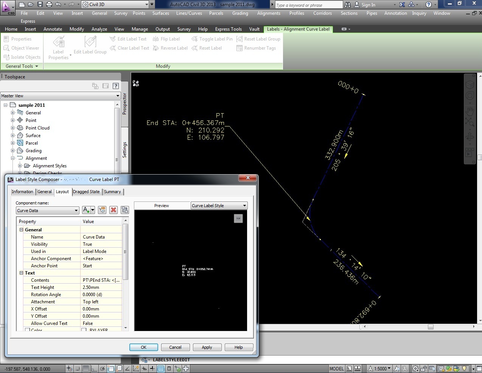
Task: Select the Parcel tree item
Action: [32, 143]
